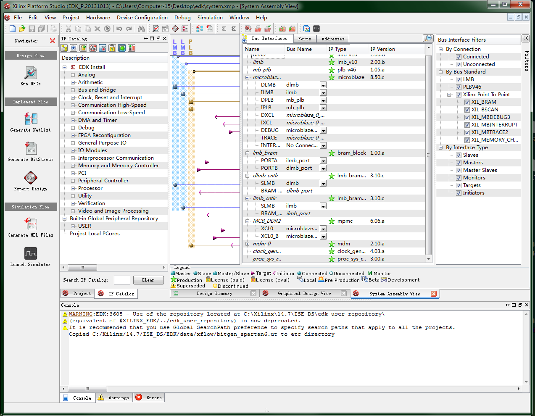Image resolution: width=535 pixels, height=416 pixels.
Task: Click the Run DRCs navigator icon
Action: pos(30,74)
